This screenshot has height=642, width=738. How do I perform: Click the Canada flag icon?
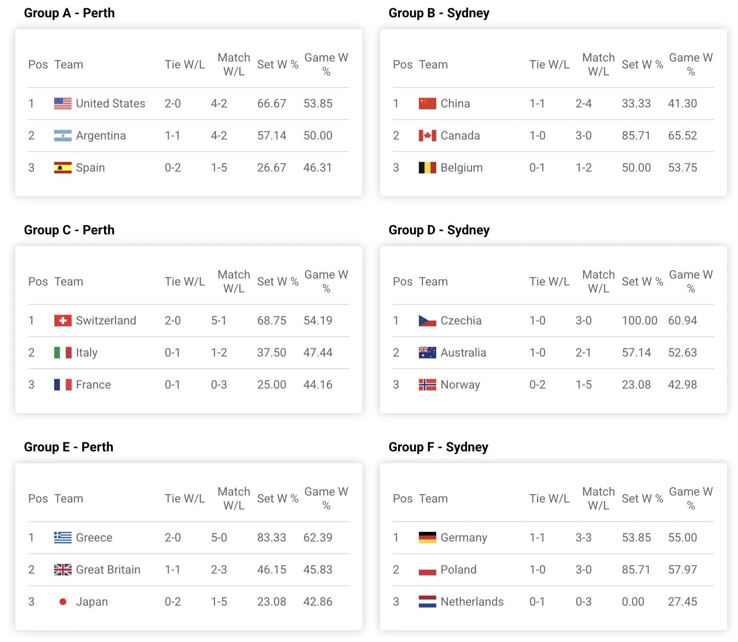427,136
